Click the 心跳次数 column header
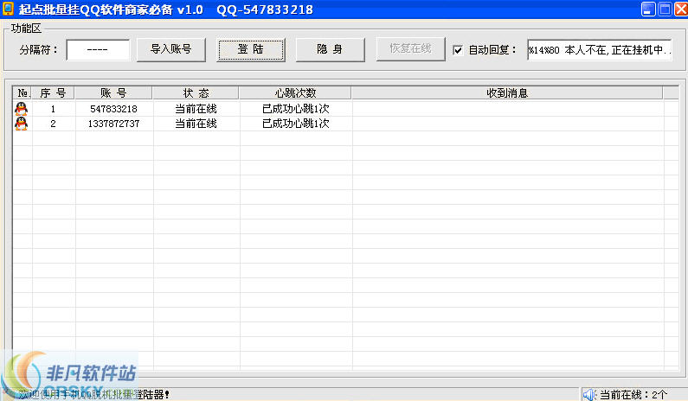 295,93
